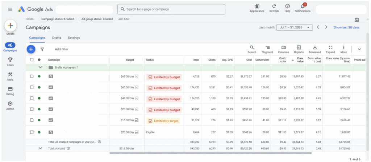Click the Download table icon
The width and height of the screenshot is (371, 162).
pyautogui.click(x=315, y=48)
